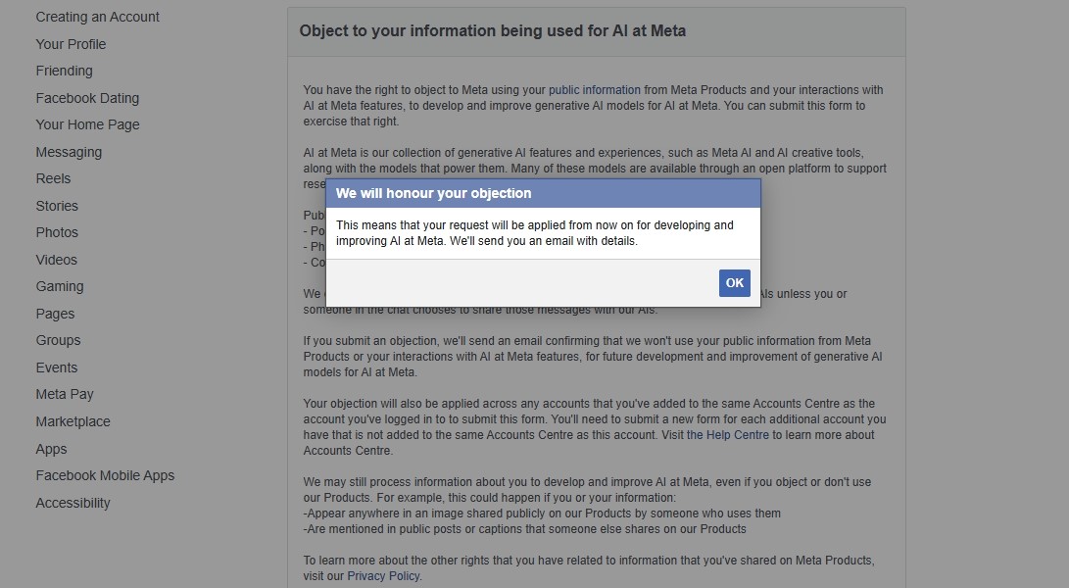1069x588 pixels.
Task: Click paragraph starting 'Your objection will also be applied'
Action: (595, 427)
